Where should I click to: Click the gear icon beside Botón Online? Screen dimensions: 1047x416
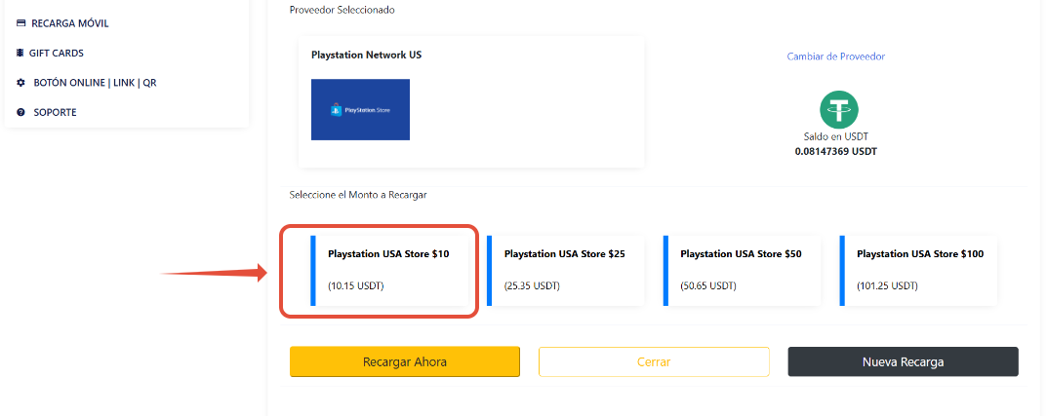coord(20,83)
